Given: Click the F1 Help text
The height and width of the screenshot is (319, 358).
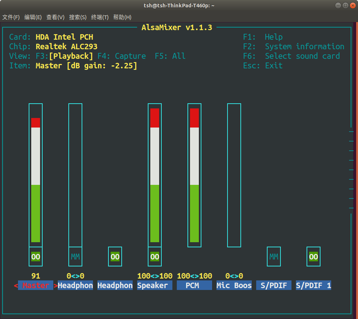Looking at the screenshot, I should click(x=262, y=37).
